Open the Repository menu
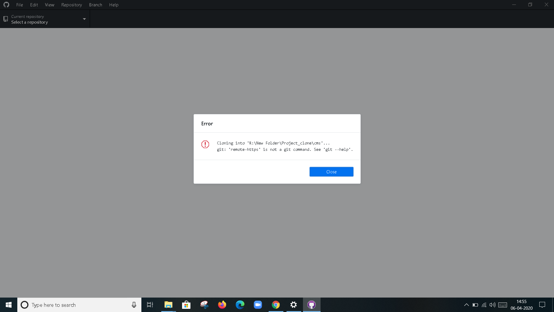The width and height of the screenshot is (554, 312). (72, 5)
